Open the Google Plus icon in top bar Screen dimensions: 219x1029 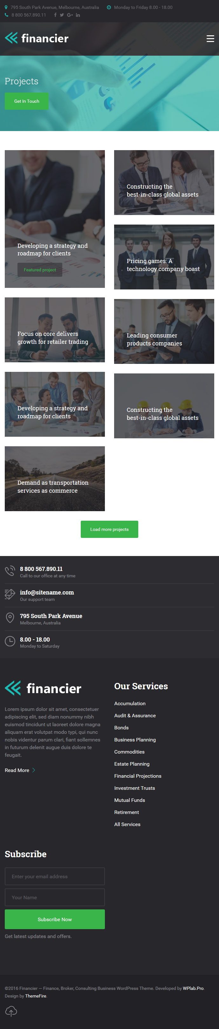tap(70, 15)
